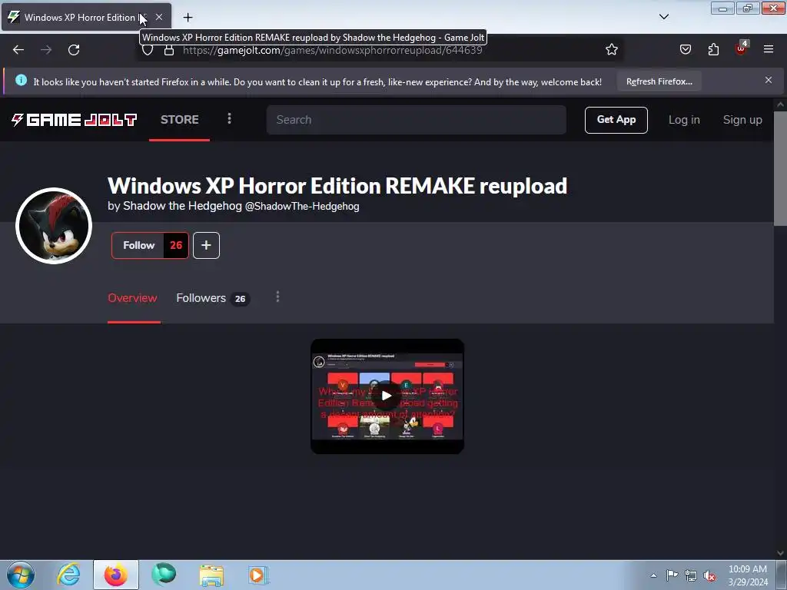Open Windows Explorer folder in taskbar
787x590 pixels.
click(x=211, y=575)
